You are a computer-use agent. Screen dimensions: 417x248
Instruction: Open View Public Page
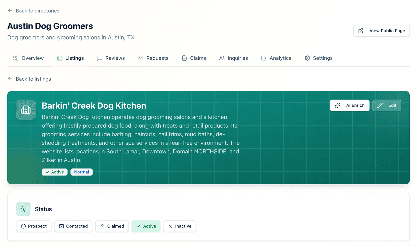click(x=382, y=31)
